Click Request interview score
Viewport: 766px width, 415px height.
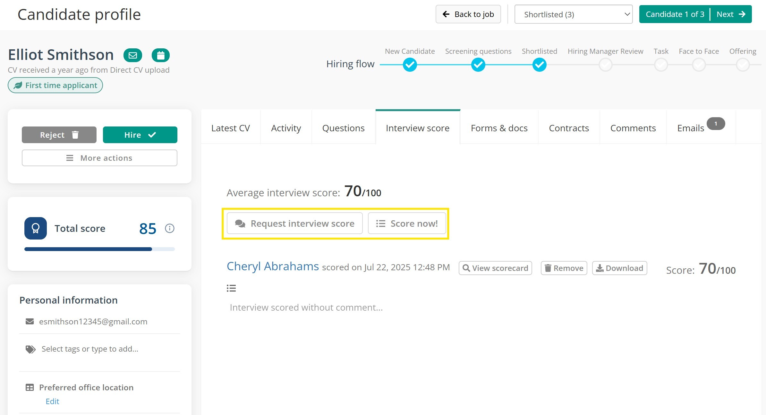pos(294,223)
